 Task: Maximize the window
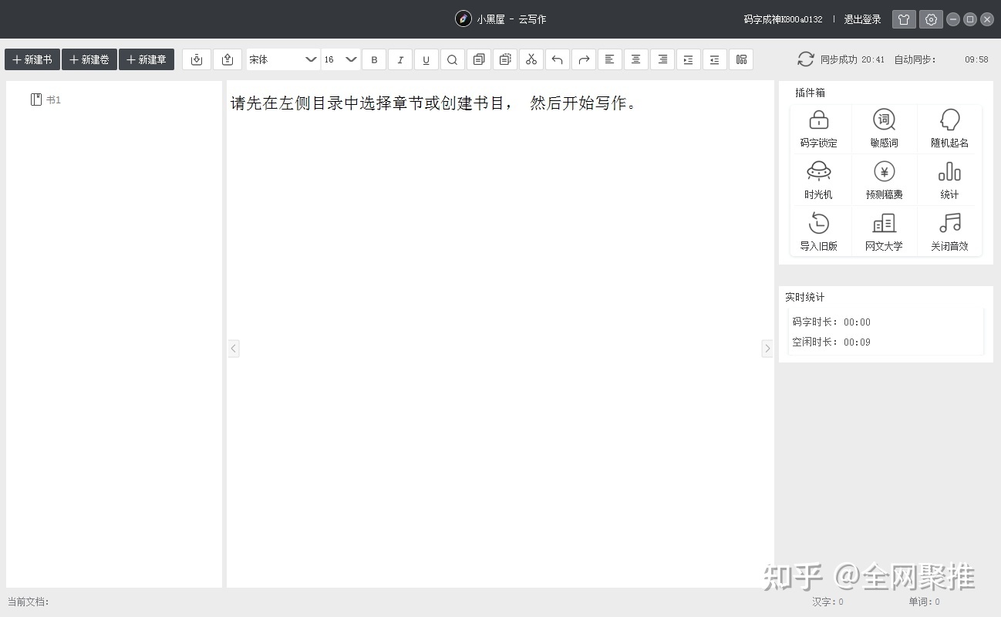click(x=970, y=19)
